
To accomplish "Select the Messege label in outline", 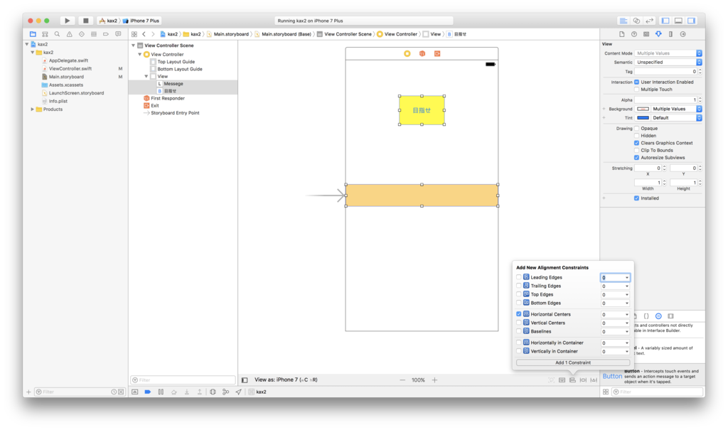I will pos(173,84).
